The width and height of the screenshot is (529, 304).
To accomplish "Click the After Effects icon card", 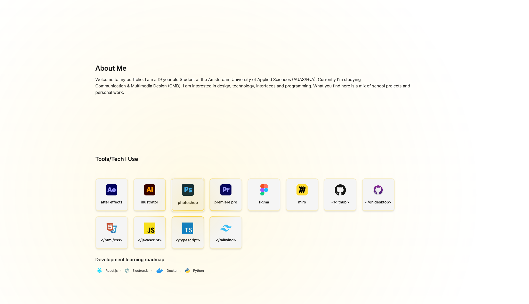I will tap(111, 194).
